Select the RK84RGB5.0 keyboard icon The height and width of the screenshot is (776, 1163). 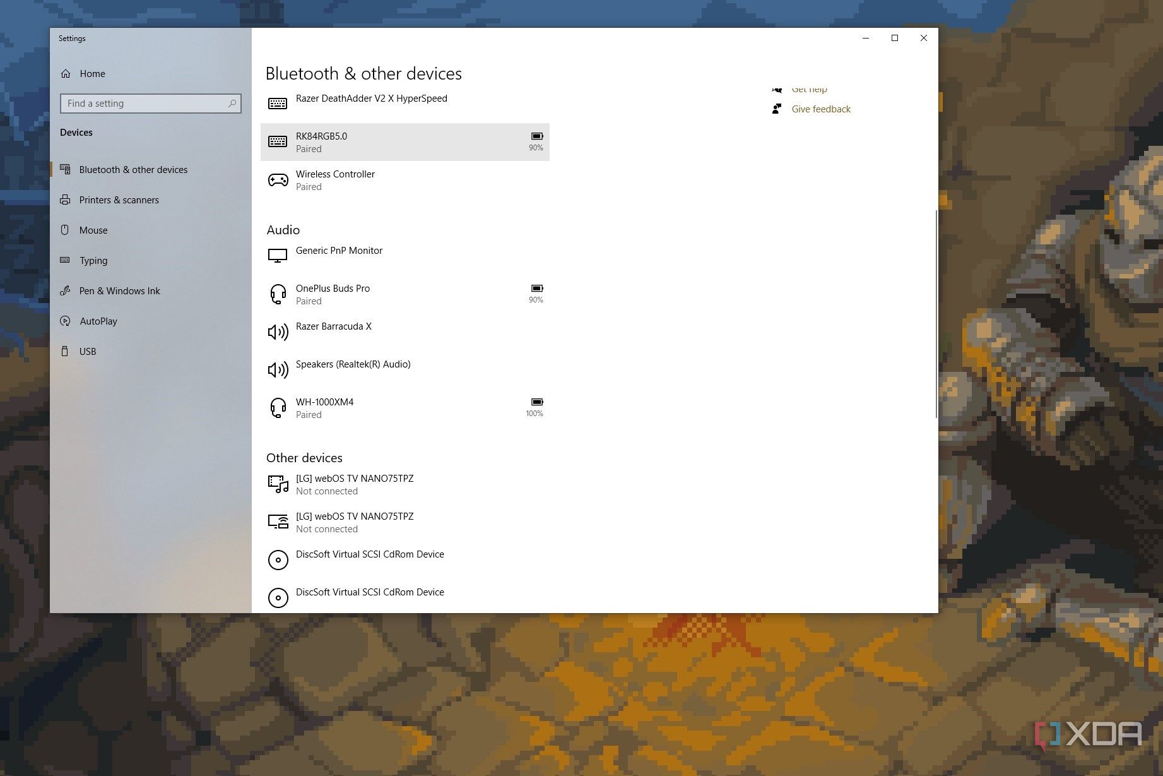click(x=278, y=141)
